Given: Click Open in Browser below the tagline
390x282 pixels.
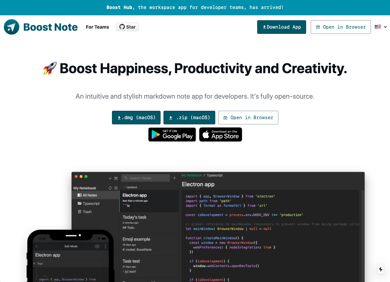Looking at the screenshot, I should tap(248, 117).
